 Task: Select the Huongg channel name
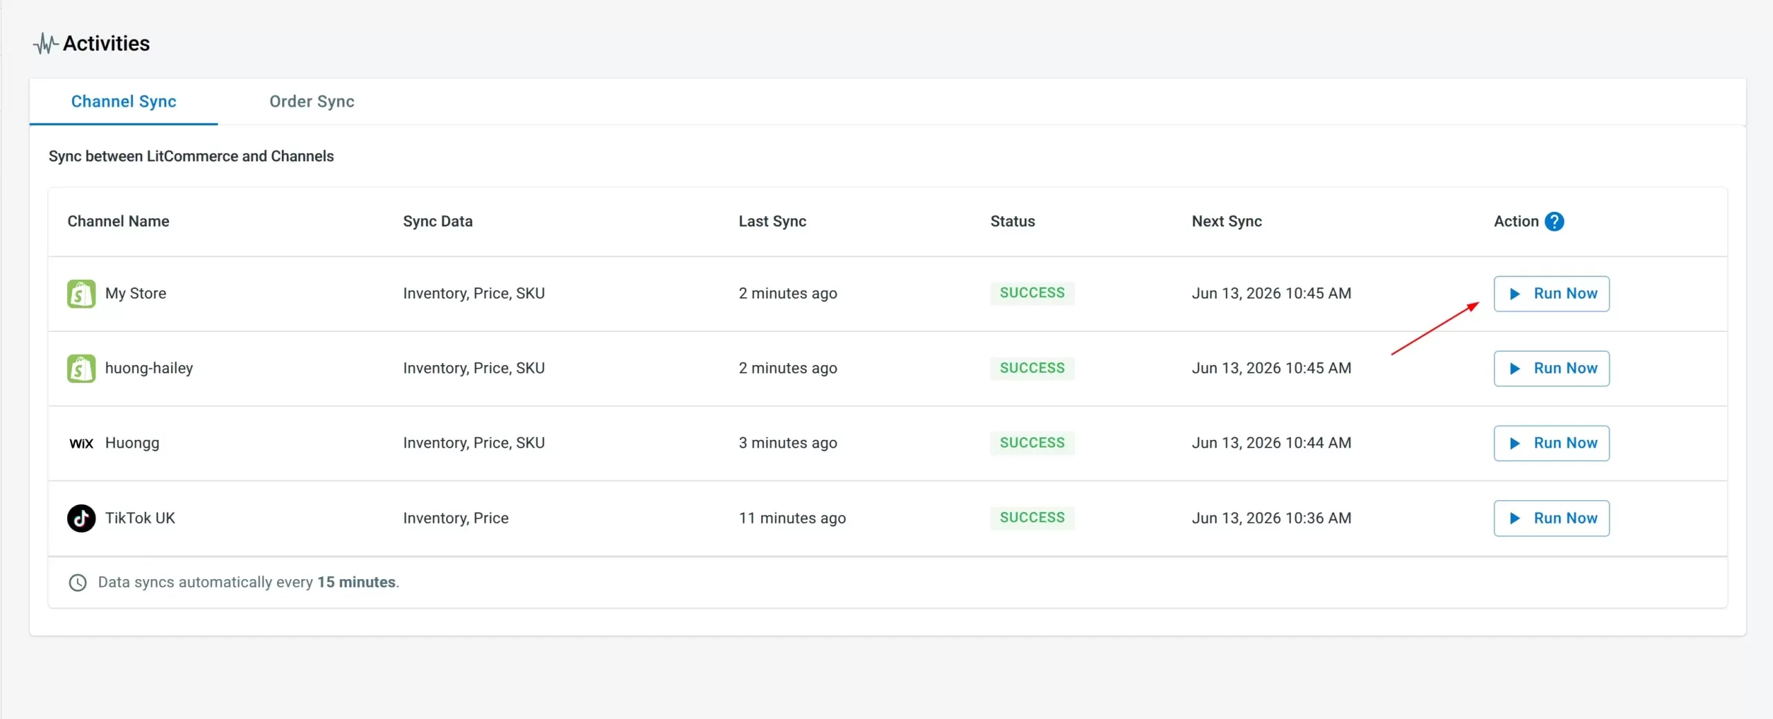(x=132, y=443)
